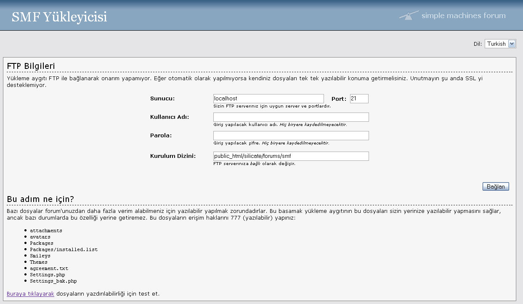Click the Bağlan button
This screenshot has height=304, width=523.
tap(496, 186)
